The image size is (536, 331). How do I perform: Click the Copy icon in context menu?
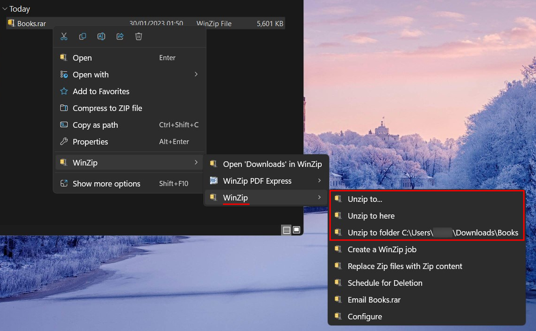point(83,36)
